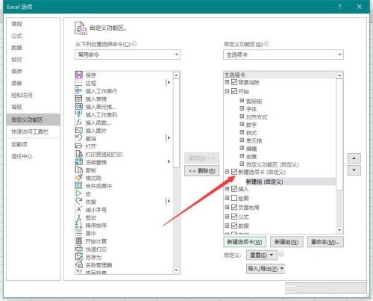
Task: Open the 加载项 options category
Action: click(33, 144)
